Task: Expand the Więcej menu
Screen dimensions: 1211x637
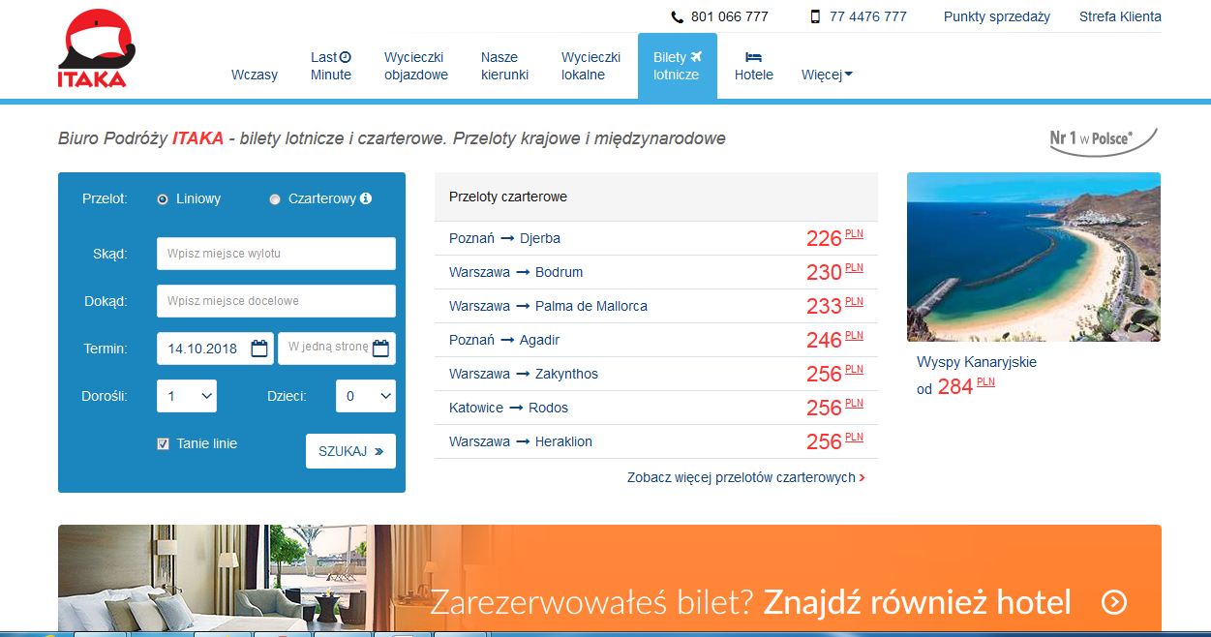Action: [x=827, y=75]
